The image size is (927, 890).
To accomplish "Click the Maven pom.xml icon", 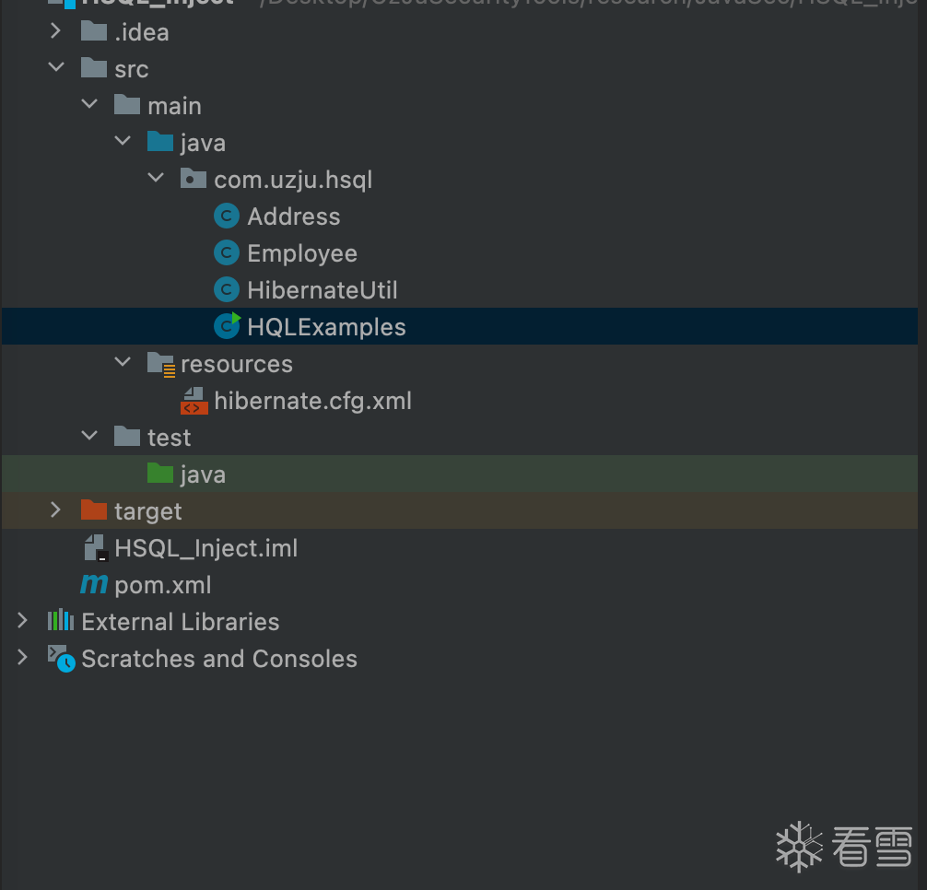I will 94,585.
